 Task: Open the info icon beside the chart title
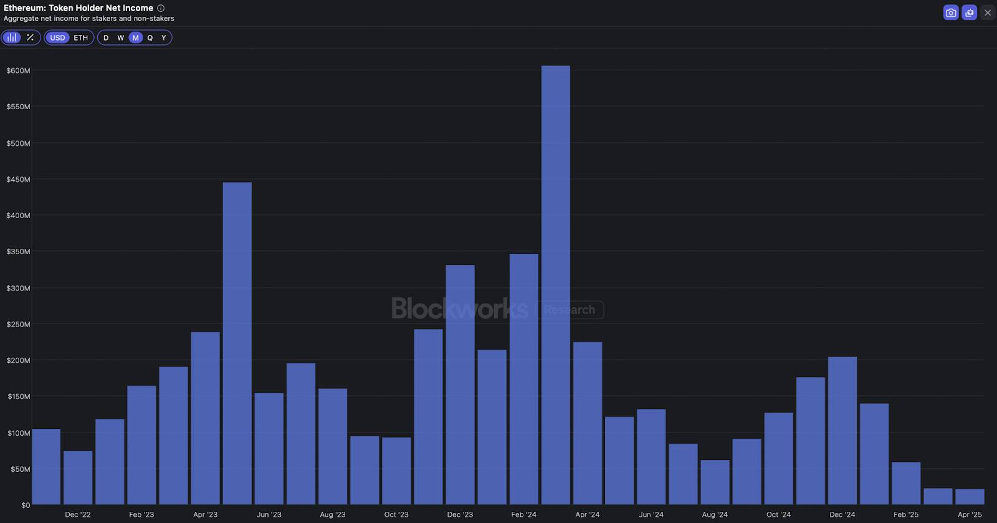(161, 8)
